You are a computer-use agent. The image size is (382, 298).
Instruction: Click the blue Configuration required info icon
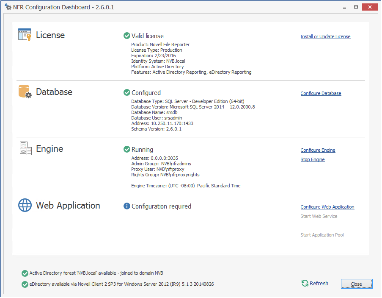[x=126, y=206]
